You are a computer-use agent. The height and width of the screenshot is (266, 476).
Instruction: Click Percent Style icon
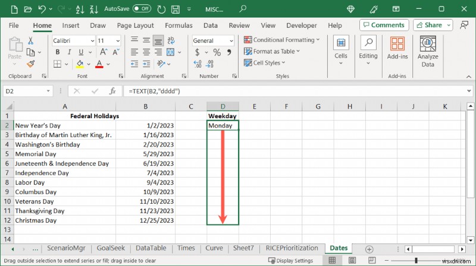point(217,52)
